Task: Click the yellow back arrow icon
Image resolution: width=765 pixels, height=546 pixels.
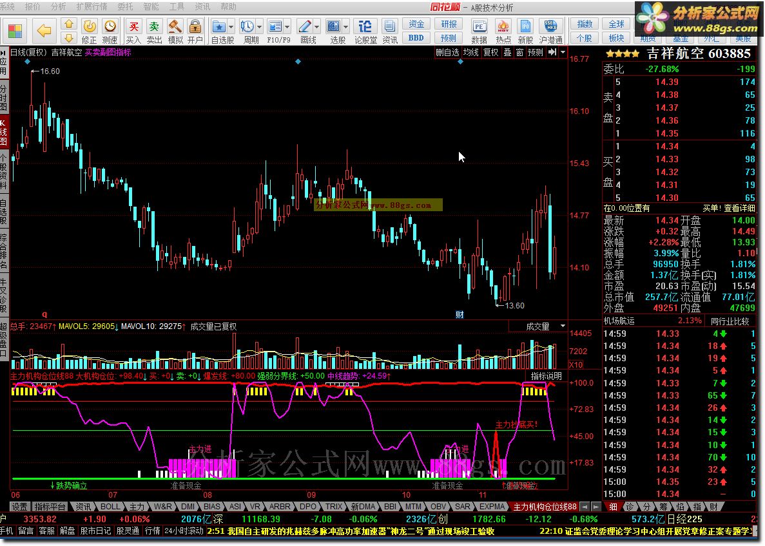Action: pyautogui.click(x=44, y=31)
